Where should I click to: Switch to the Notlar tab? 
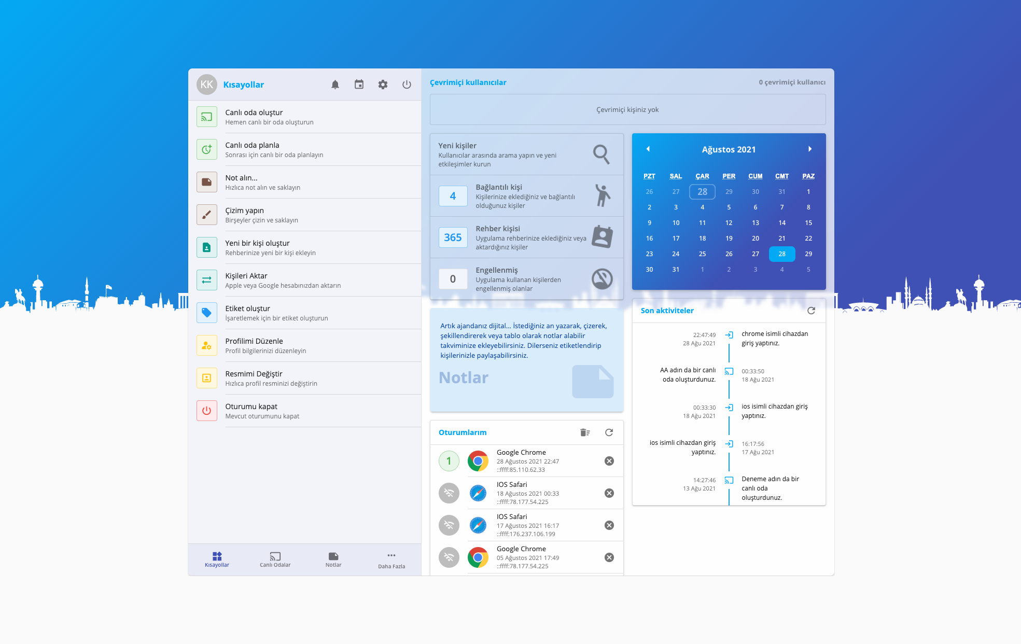[333, 559]
